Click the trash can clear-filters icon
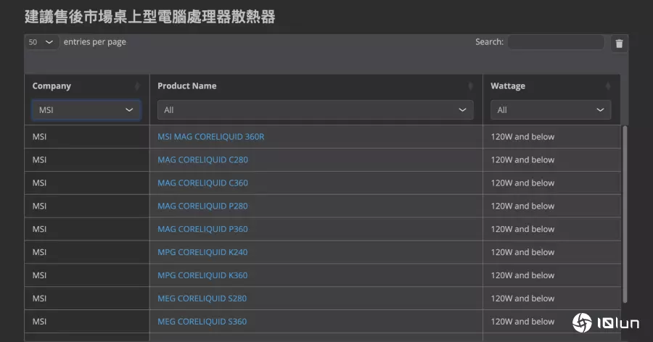This screenshot has width=653, height=342. coord(619,43)
